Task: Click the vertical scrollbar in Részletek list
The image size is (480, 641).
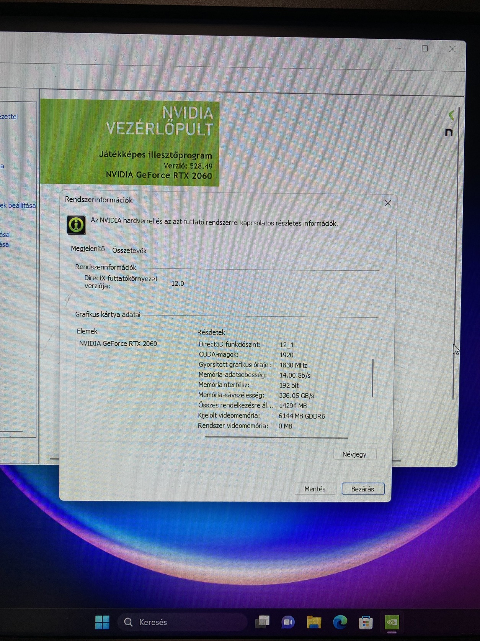Action: click(372, 378)
